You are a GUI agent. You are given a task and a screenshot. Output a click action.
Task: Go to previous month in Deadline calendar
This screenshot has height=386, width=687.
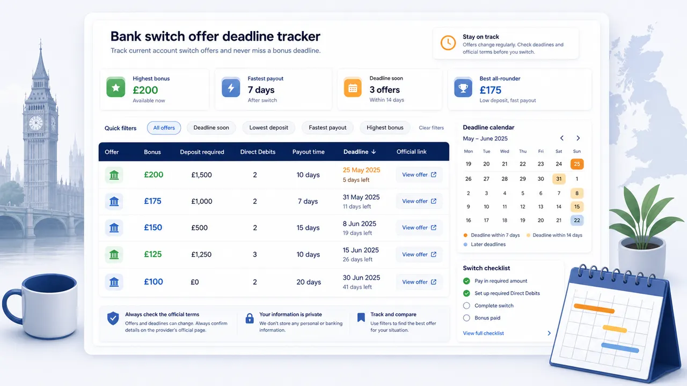(562, 138)
